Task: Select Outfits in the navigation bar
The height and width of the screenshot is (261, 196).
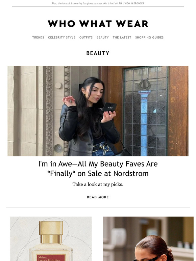Action: pyautogui.click(x=86, y=37)
